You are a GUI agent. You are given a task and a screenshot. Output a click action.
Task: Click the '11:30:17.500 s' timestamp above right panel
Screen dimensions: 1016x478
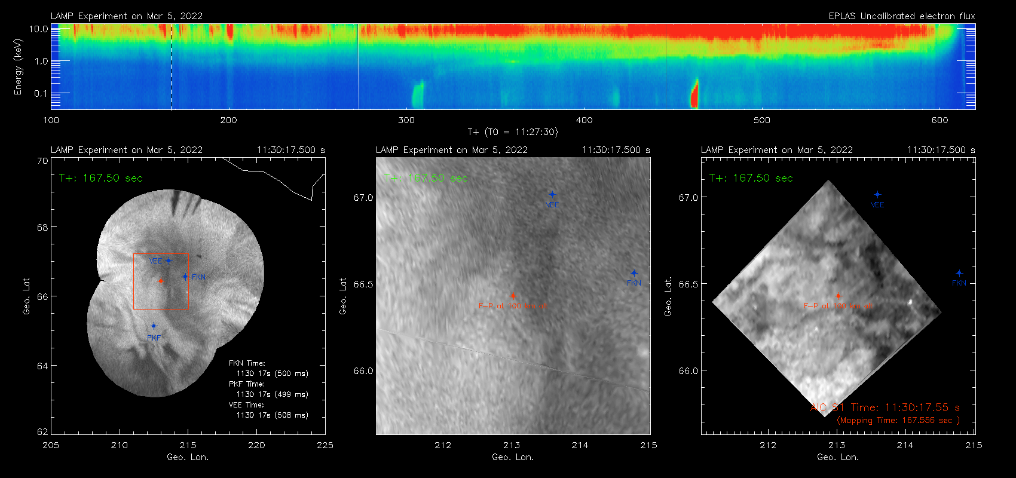941,150
